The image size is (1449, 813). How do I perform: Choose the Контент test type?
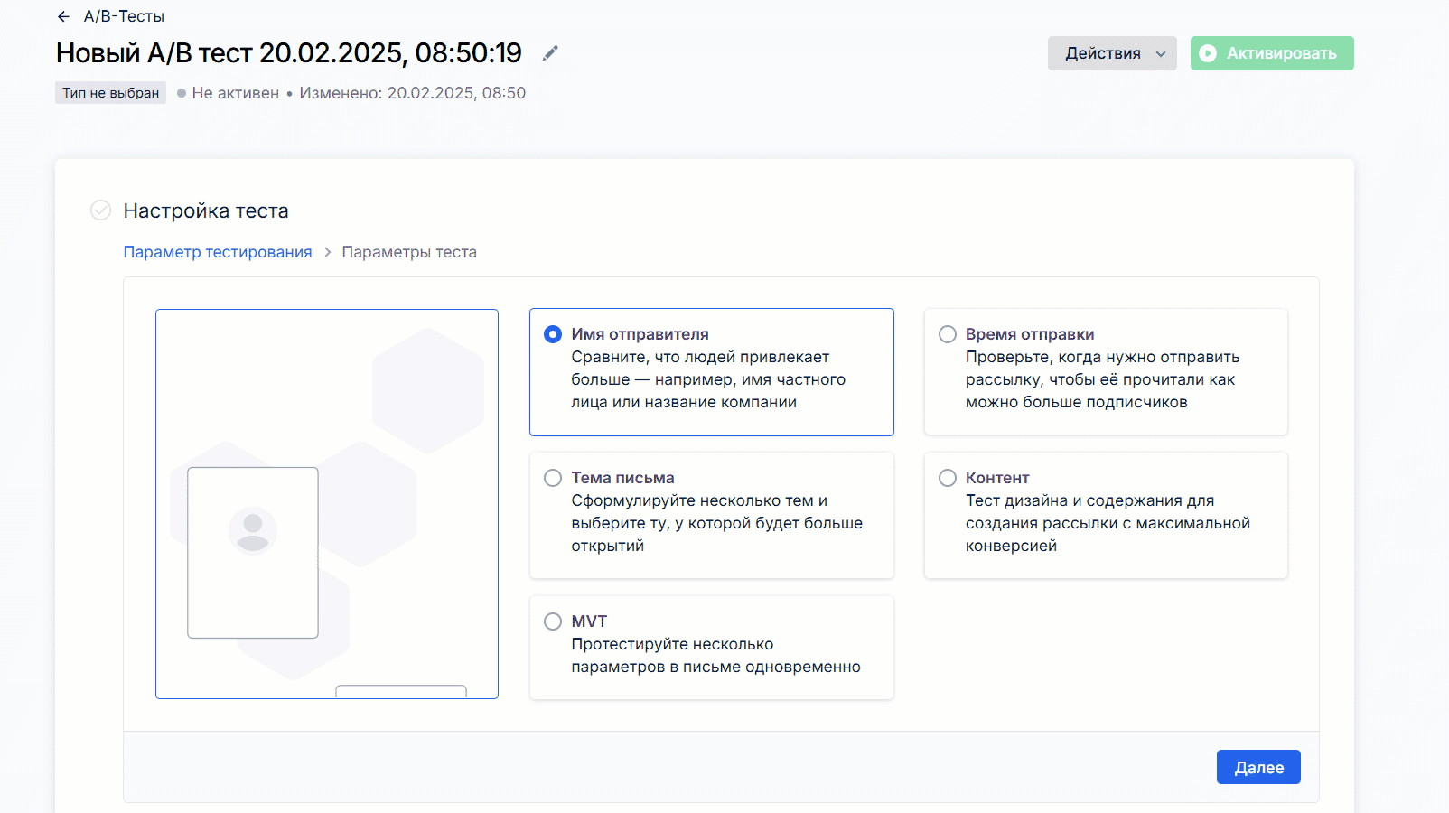coord(948,478)
